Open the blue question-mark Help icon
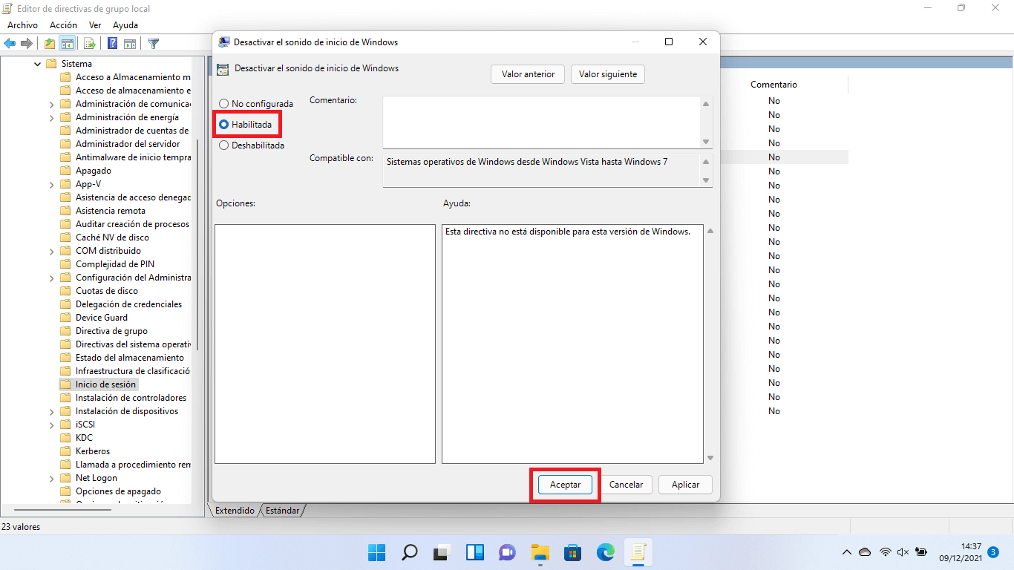 (113, 44)
